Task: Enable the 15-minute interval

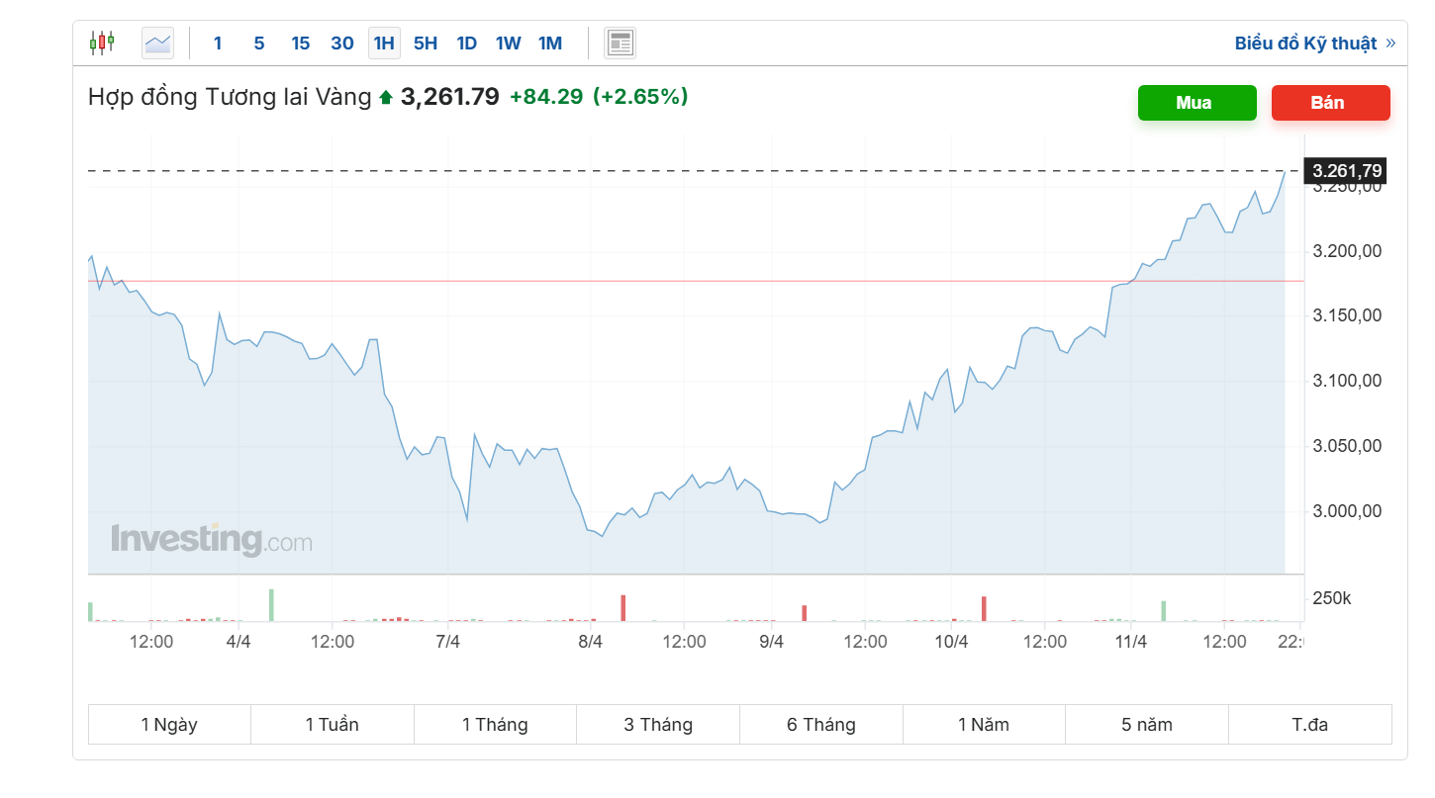Action: (x=301, y=44)
